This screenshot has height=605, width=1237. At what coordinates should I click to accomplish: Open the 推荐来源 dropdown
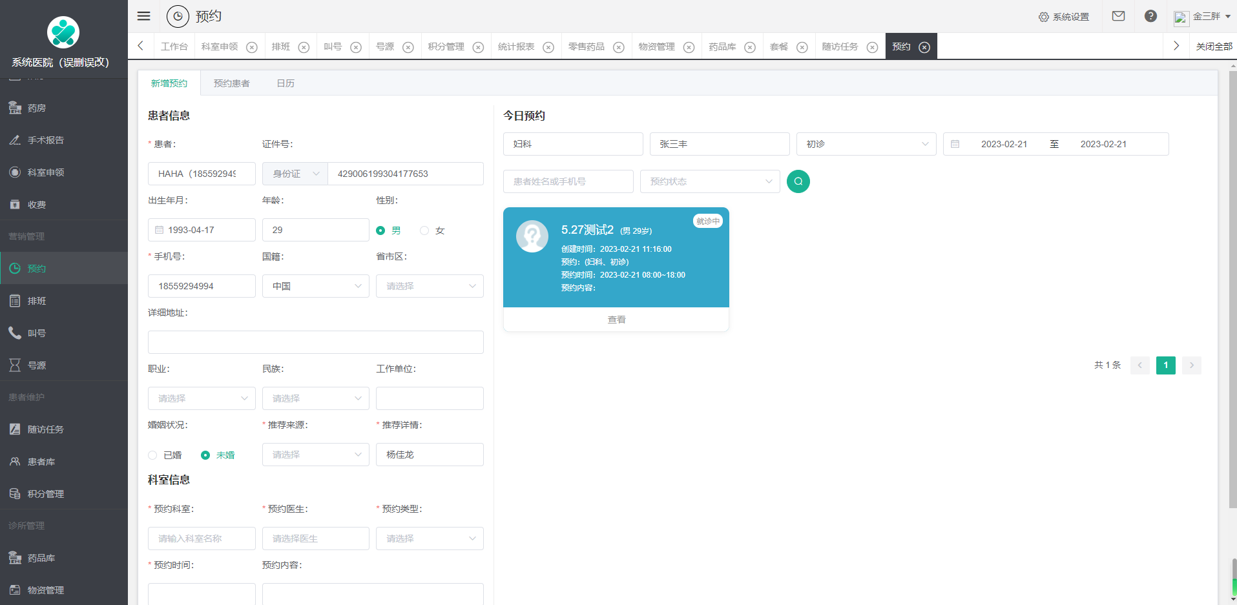(x=316, y=455)
